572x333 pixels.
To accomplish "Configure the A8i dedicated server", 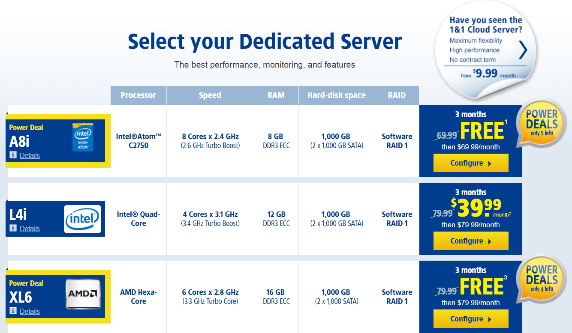I will [x=471, y=163].
